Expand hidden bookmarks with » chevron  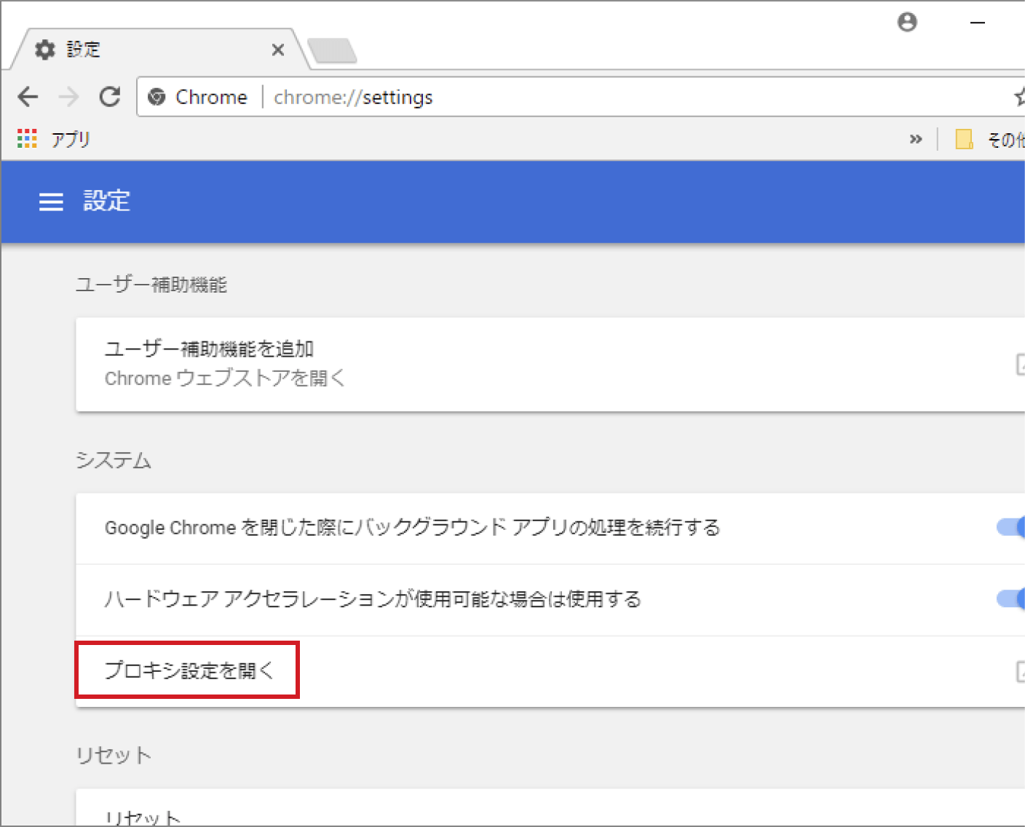(916, 139)
